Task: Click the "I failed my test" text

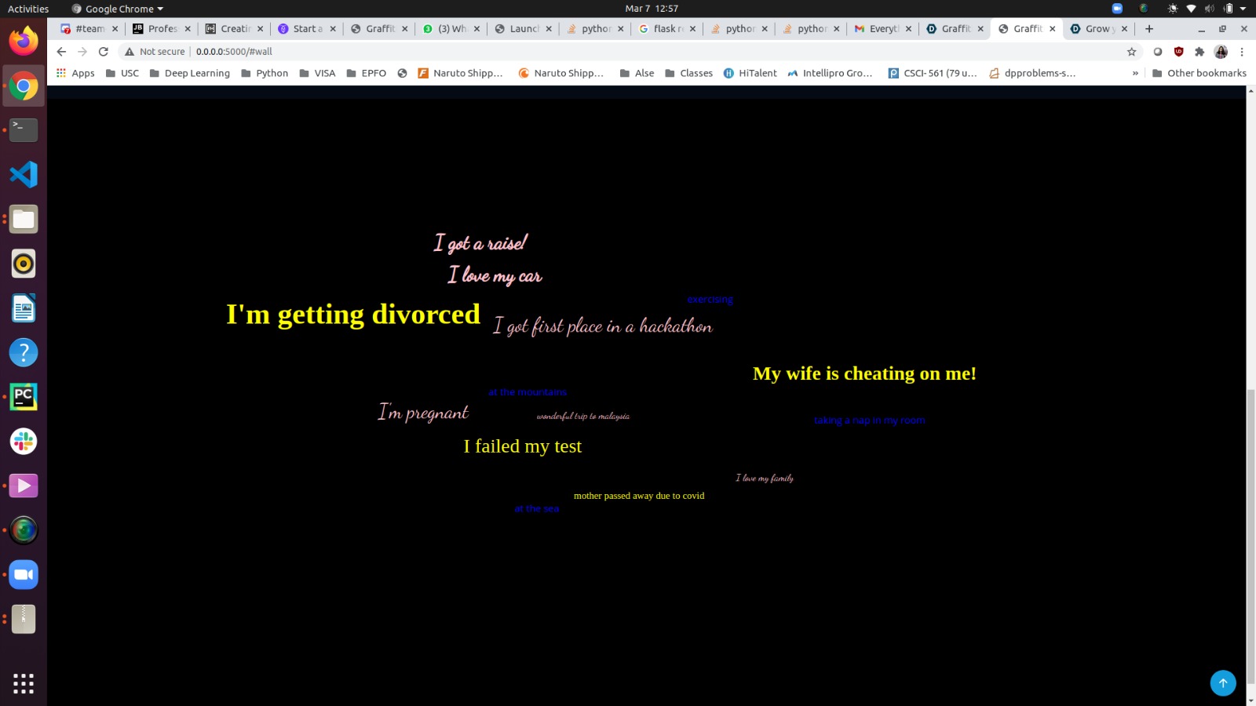Action: coord(522,446)
